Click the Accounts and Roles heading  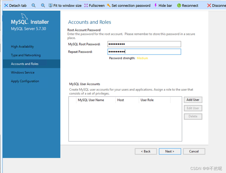pyautogui.click(x=90, y=22)
